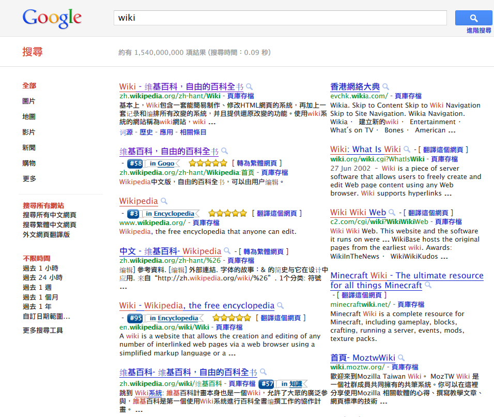Select 搜尋繁體中文網頁 language filter

click(49, 225)
